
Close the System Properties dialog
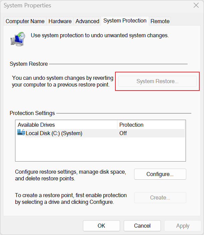pyautogui.click(x=196, y=5)
